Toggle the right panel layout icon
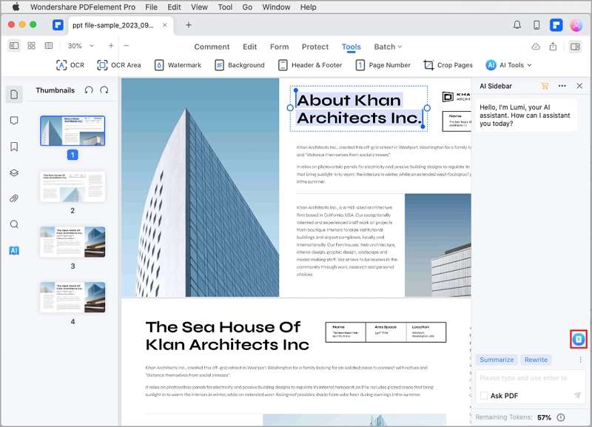This screenshot has height=427, width=592. click(x=575, y=47)
